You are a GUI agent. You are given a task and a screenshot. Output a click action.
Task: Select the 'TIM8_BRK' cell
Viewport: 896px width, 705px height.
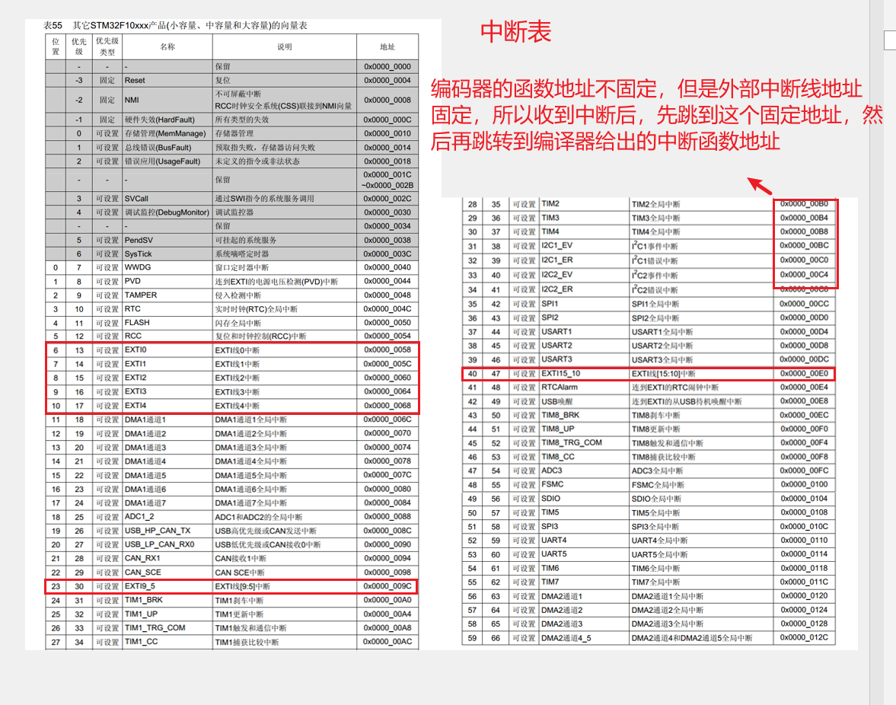584,416
